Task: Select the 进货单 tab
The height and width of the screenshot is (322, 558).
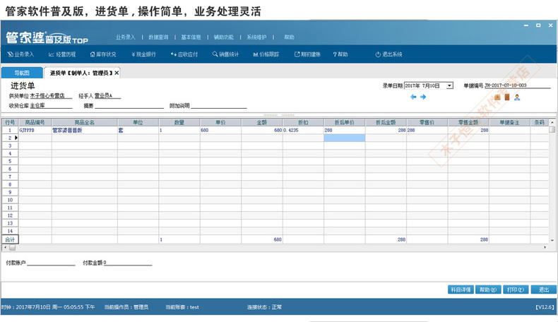Action: point(81,73)
